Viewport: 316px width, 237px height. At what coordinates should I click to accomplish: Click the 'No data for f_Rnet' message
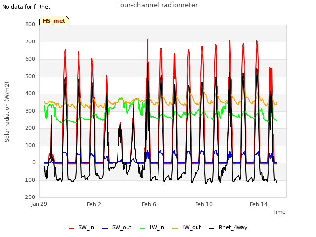[26, 7]
